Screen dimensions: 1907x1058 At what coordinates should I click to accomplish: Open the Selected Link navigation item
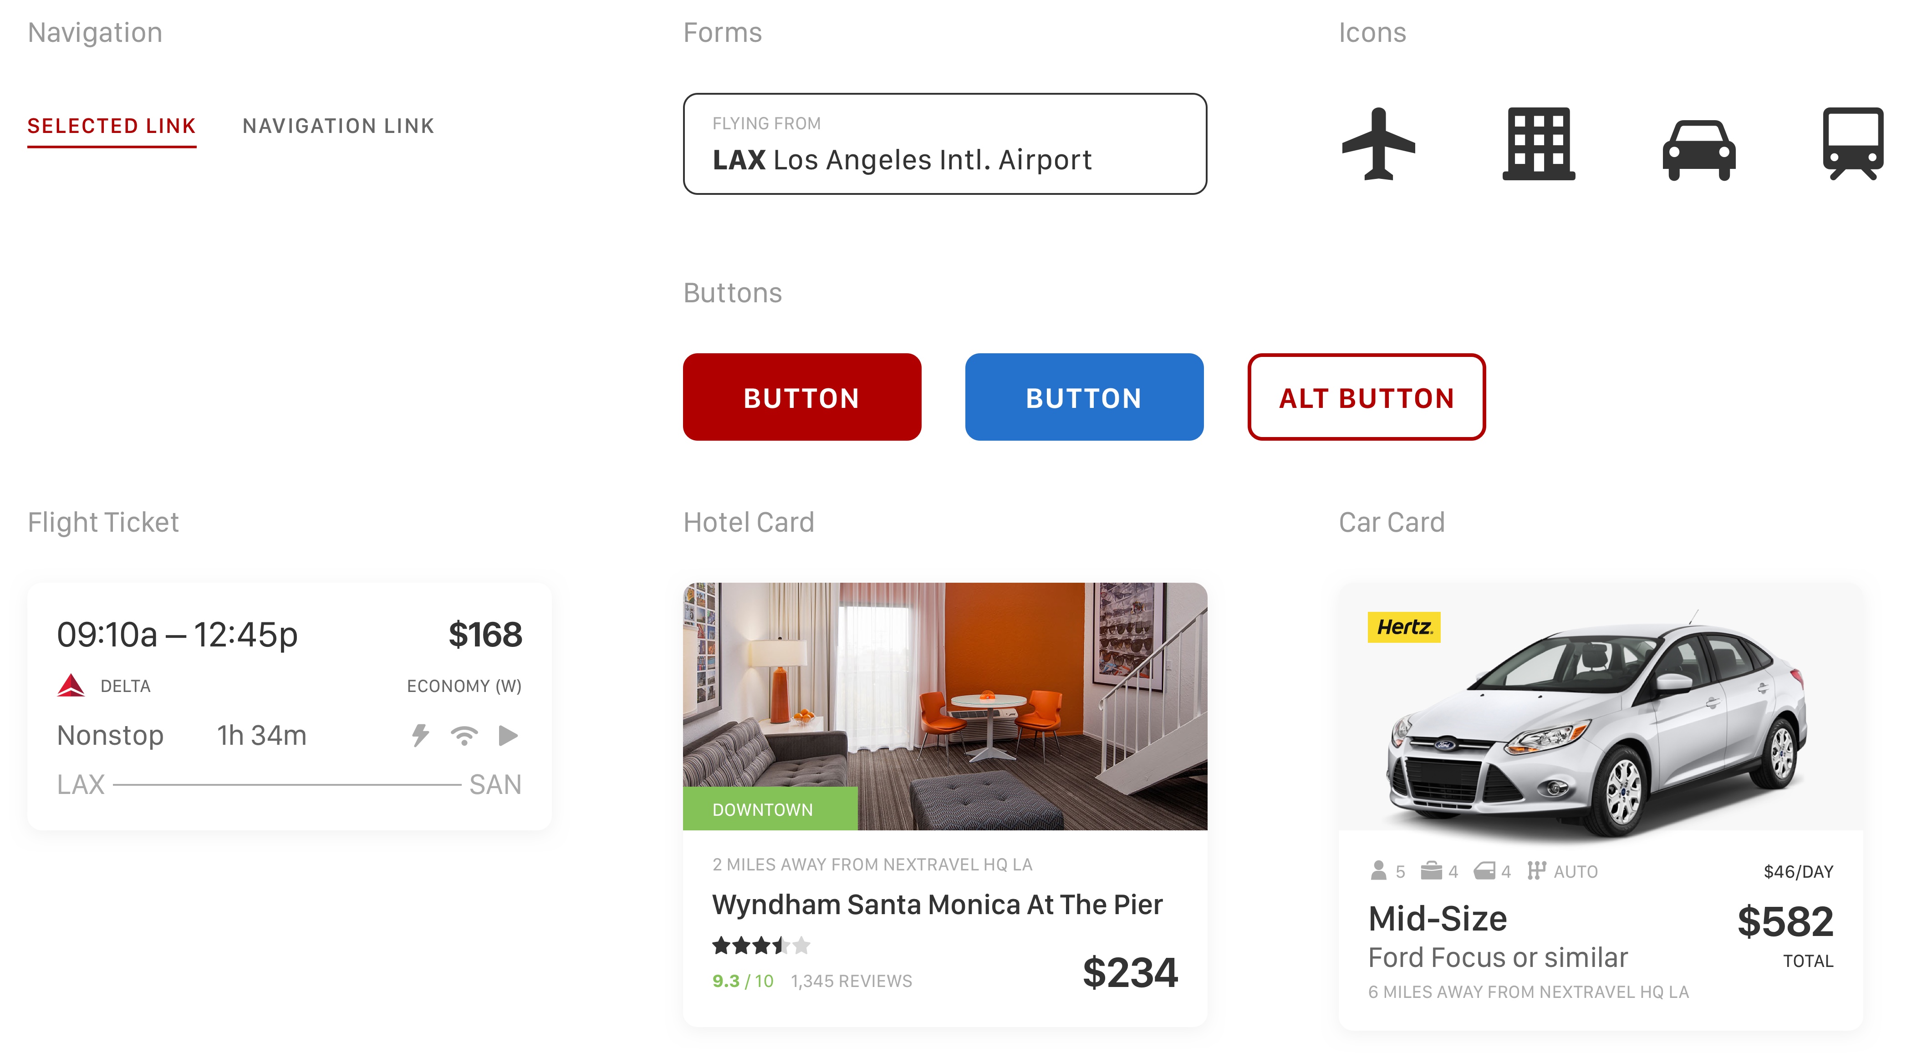point(112,126)
